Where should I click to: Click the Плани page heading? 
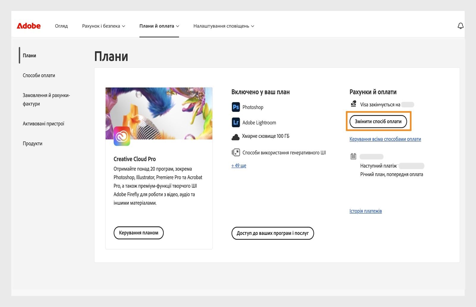coord(111,56)
